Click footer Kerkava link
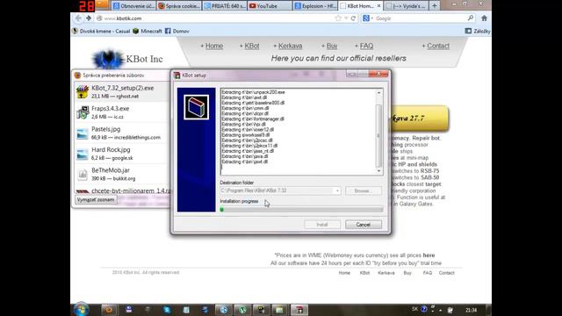Image resolution: width=562 pixels, height=316 pixels. pyautogui.click(x=386, y=273)
